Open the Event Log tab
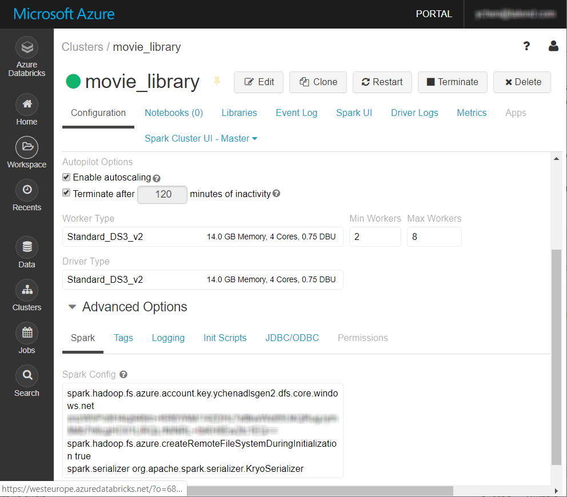This screenshot has height=497, width=567. click(x=296, y=113)
